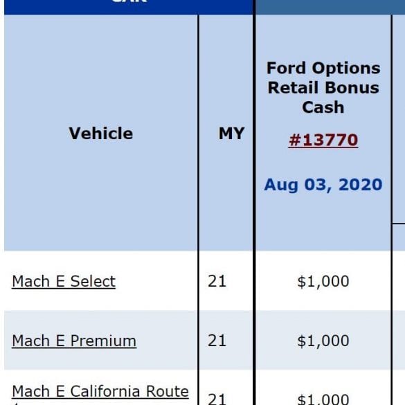Click small cut-off sub-header cell below far-right header
405x405 pixels.
(399, 237)
